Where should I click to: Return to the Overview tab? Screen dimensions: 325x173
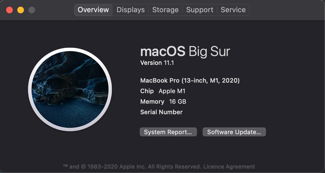pyautogui.click(x=93, y=10)
